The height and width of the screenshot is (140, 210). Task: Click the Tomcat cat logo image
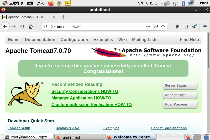pyautogui.click(x=26, y=94)
